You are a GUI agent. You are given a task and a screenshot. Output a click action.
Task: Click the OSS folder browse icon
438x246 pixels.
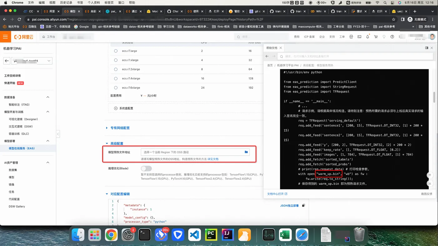coord(246,152)
